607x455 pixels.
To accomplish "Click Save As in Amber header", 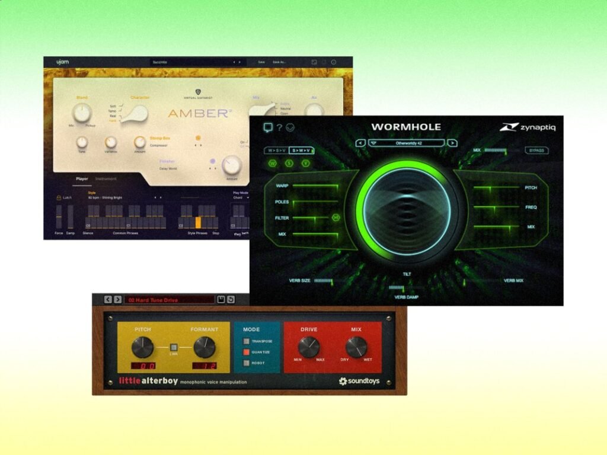I will [279, 62].
